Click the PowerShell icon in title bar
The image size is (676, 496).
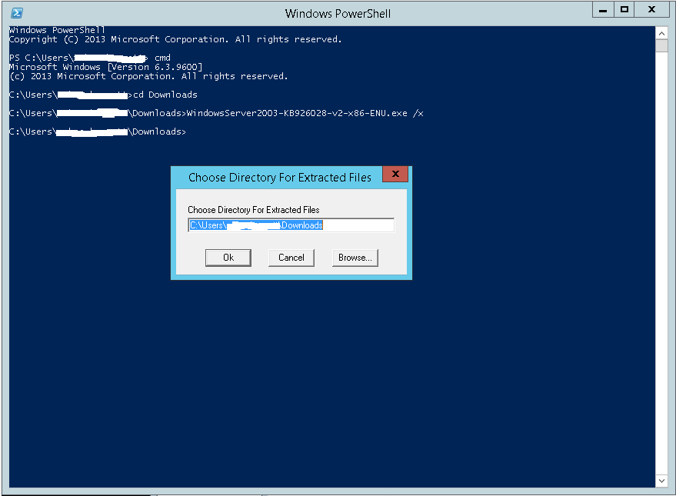[x=17, y=13]
